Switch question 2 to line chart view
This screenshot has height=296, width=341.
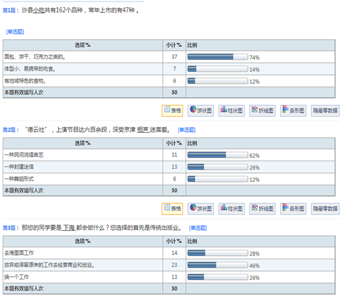[263, 209]
